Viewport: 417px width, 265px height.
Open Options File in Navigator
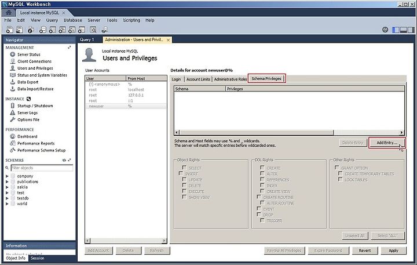[x=28, y=119]
